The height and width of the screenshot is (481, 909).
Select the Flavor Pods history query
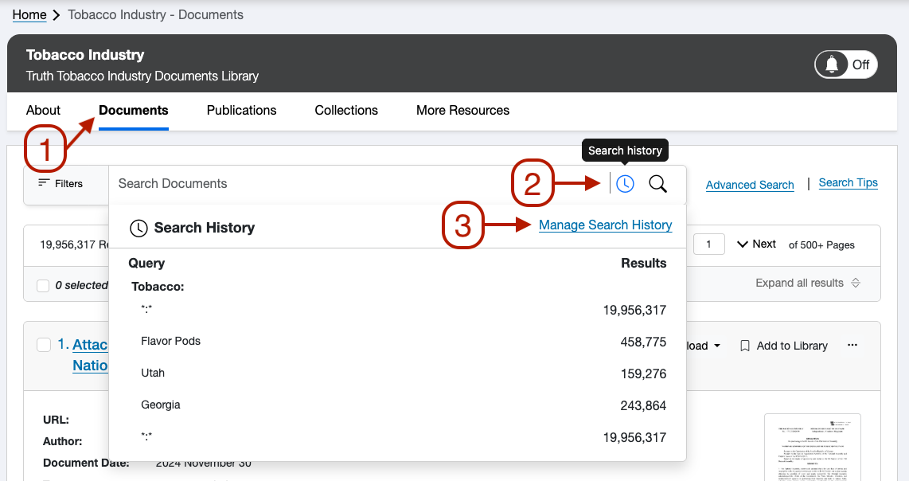[x=170, y=341]
